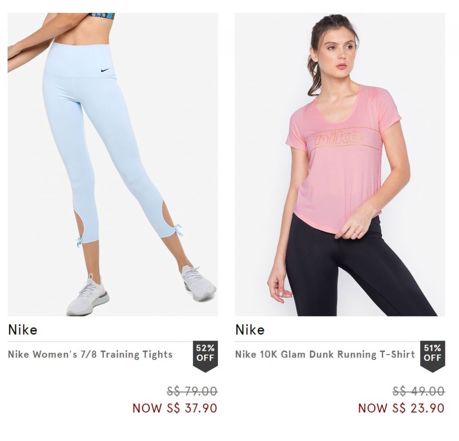Click the crossed-out S$ 49.00 original price
459x441 pixels.
click(419, 391)
